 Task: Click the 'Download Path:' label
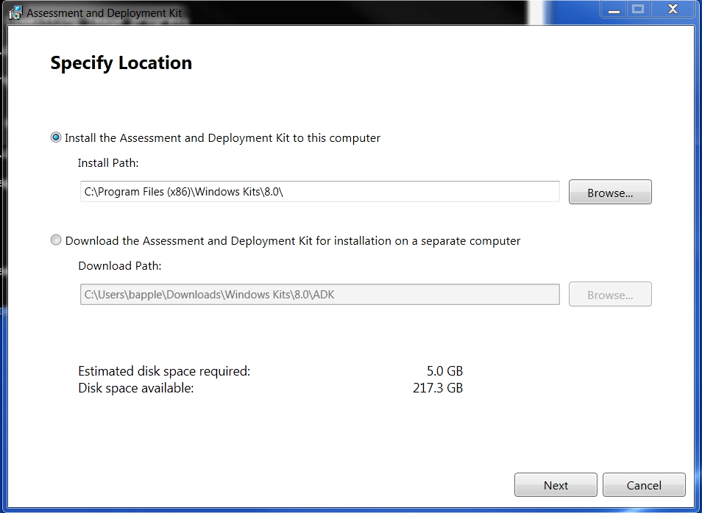click(x=120, y=265)
